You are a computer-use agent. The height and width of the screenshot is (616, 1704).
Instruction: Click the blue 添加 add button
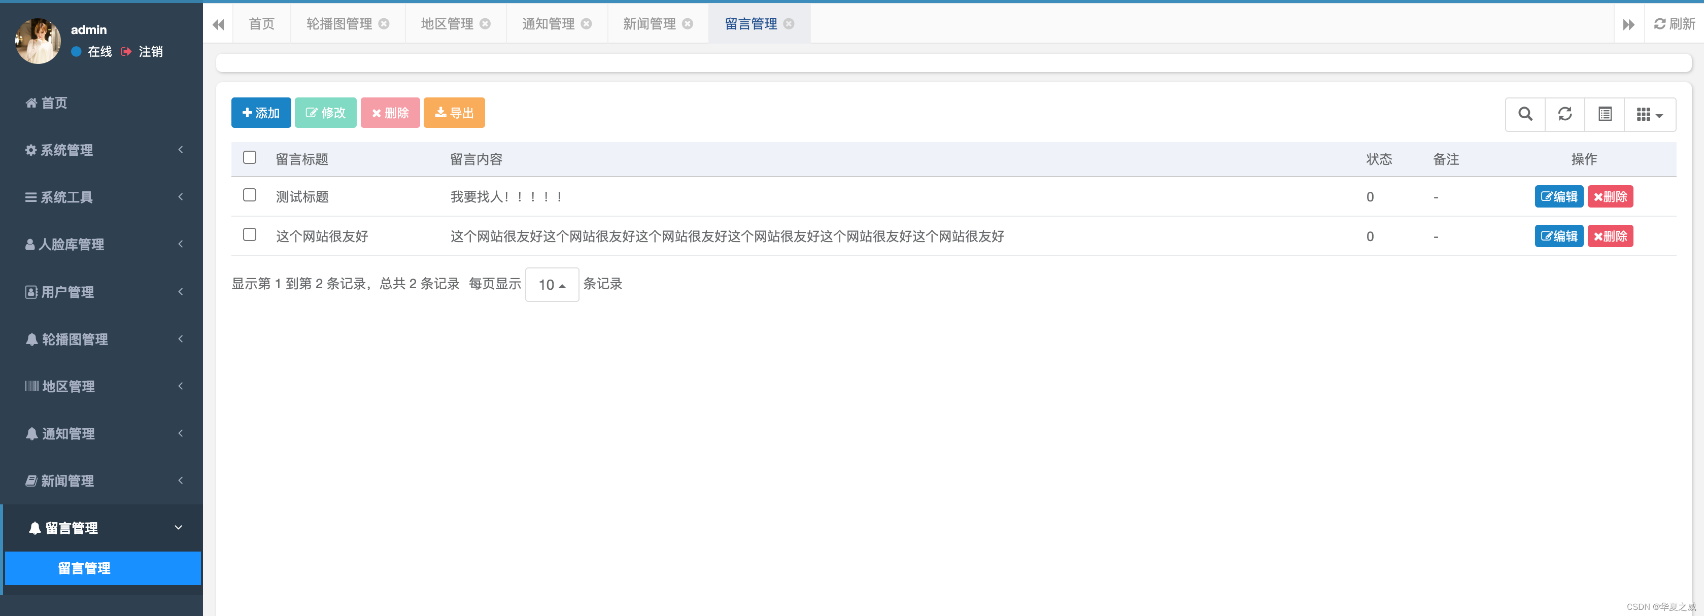pos(261,113)
